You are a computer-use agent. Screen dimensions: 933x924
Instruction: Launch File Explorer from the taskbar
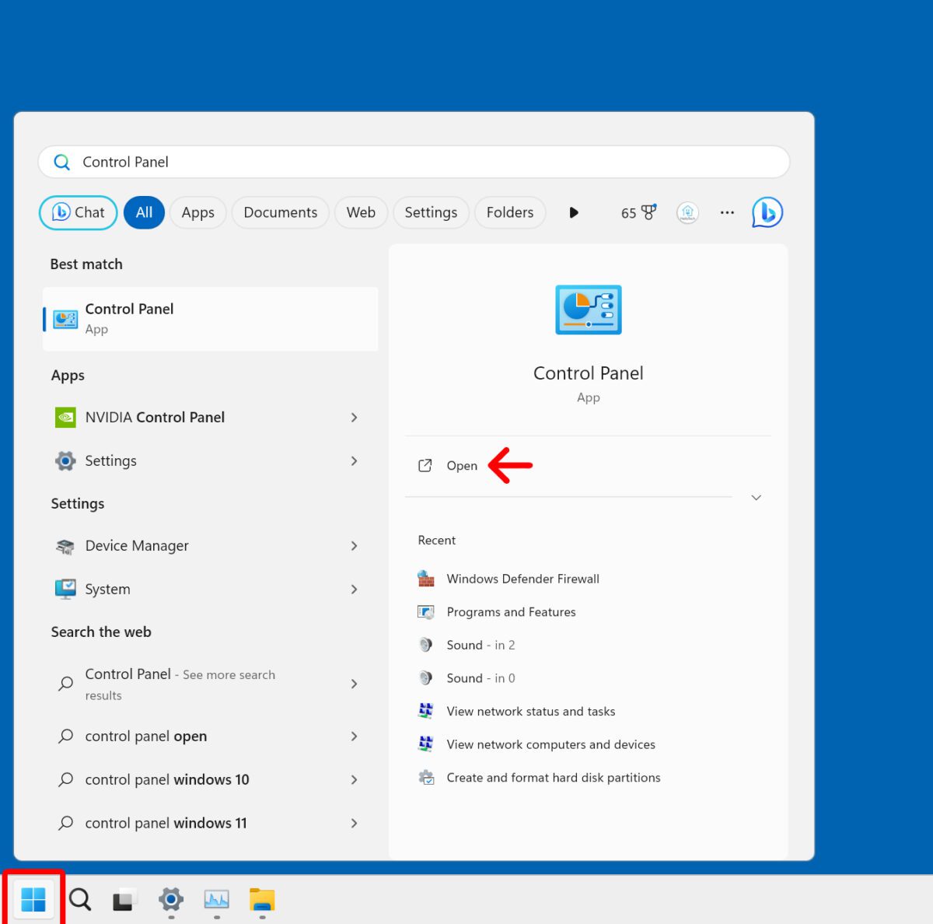coord(262,900)
